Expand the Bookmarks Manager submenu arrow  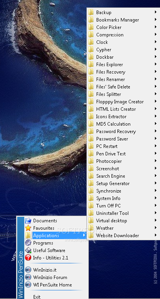click(x=156, y=20)
